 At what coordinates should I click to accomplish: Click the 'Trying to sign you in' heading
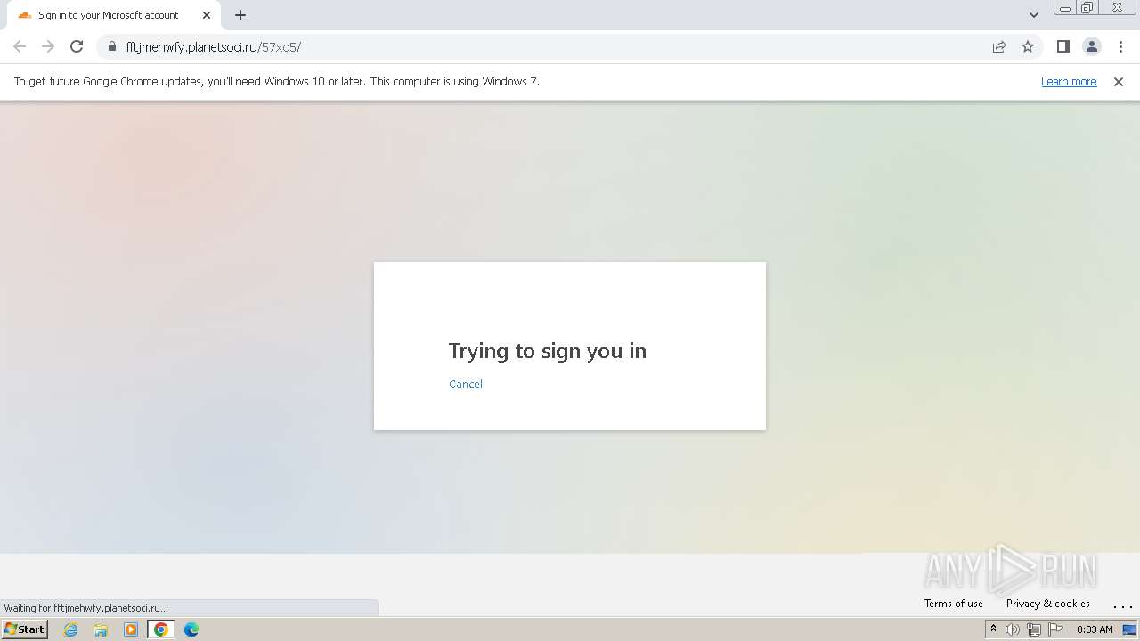(548, 351)
